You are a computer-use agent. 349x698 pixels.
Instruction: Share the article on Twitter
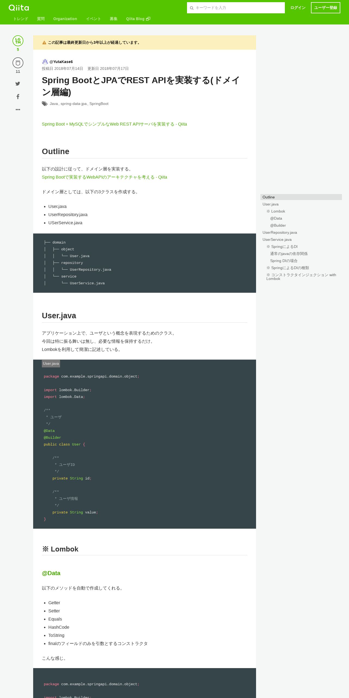coord(18,84)
